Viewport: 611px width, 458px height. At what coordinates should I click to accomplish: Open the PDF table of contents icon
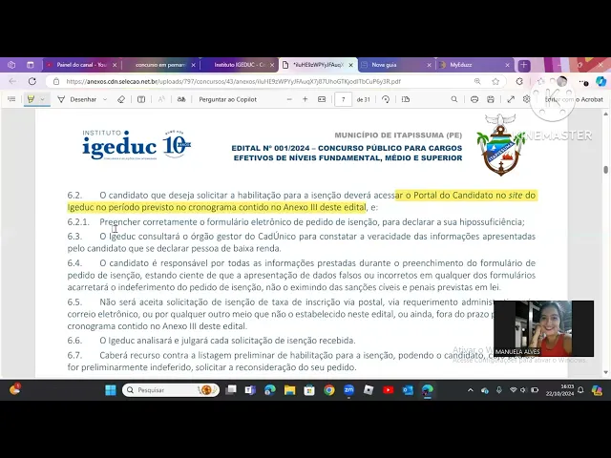11,99
